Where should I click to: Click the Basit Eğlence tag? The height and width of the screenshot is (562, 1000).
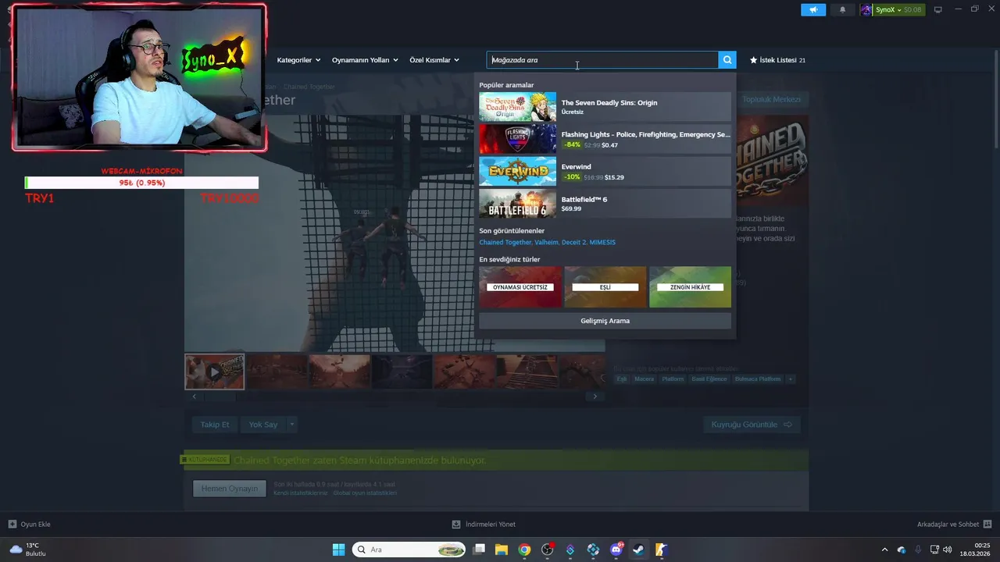pos(709,379)
